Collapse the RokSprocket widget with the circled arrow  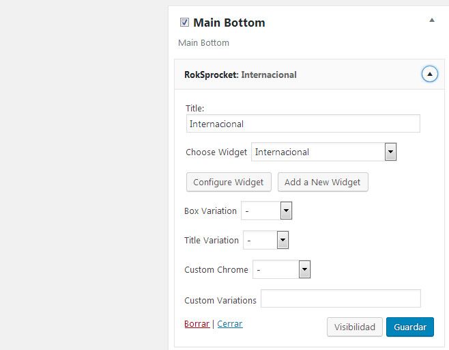pyautogui.click(x=429, y=74)
